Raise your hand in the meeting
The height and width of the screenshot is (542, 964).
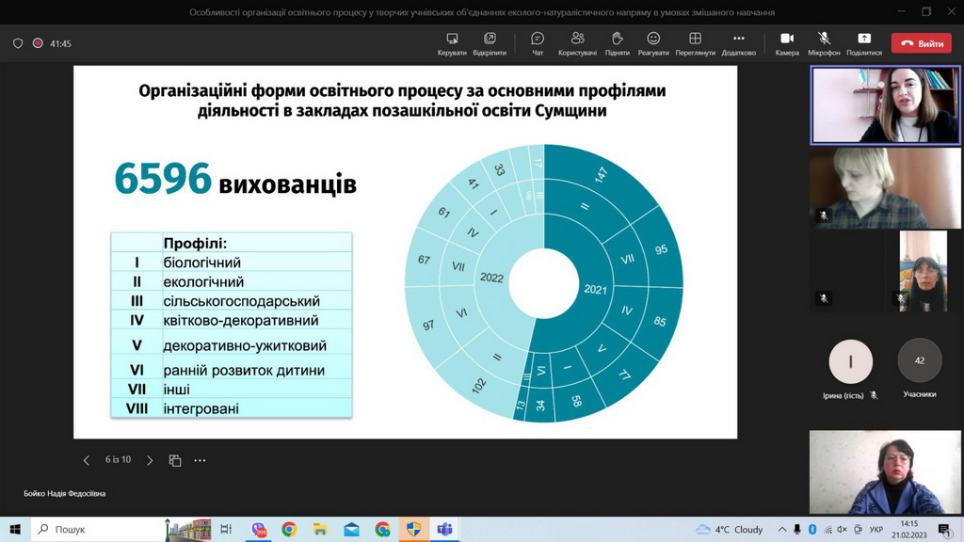point(618,42)
